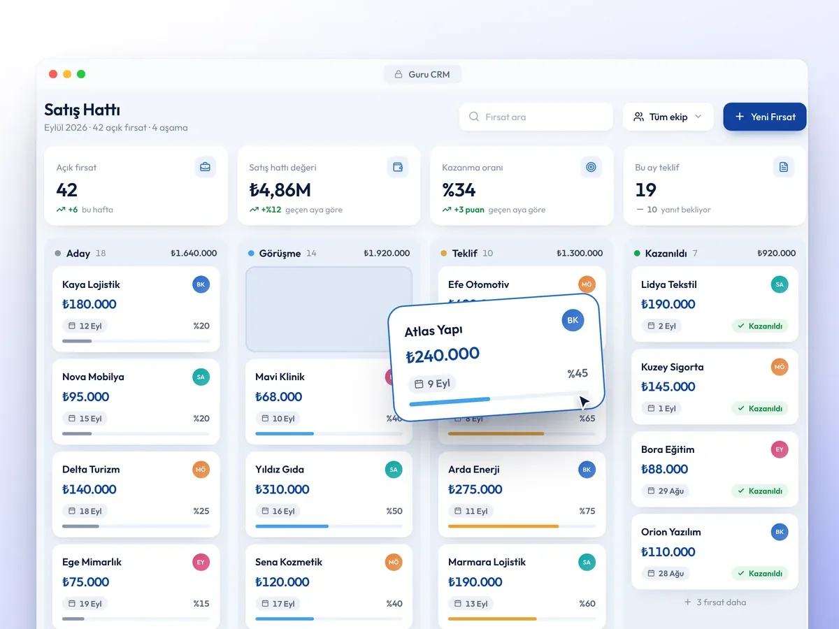Click the BK avatar on dragged Atlas Yapı card
Image resolution: width=839 pixels, height=629 pixels.
click(x=573, y=320)
